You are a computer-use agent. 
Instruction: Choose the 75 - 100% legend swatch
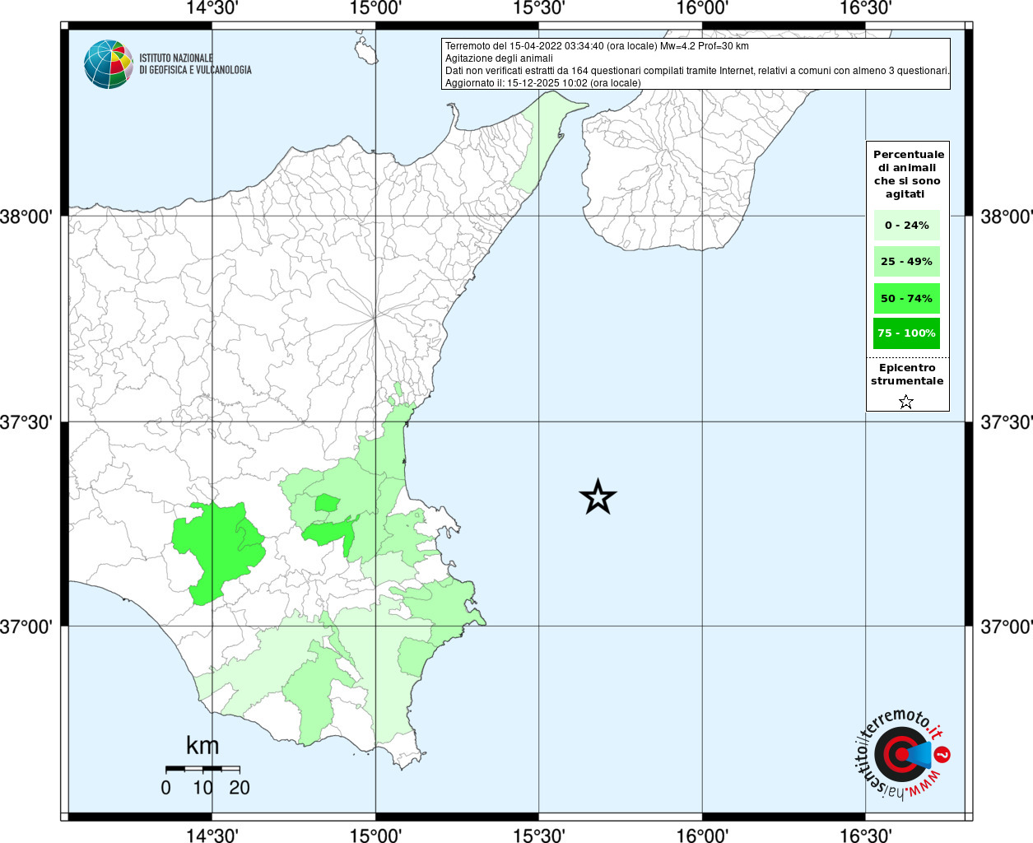906,333
